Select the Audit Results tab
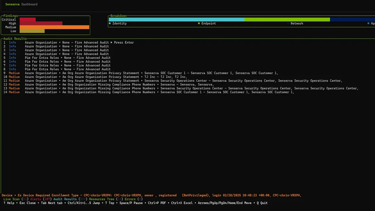Image resolution: width=375 pixels, height=211 pixels. 65,199
